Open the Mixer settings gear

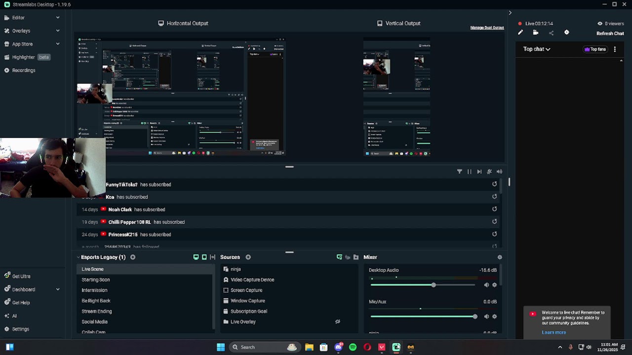(x=500, y=257)
